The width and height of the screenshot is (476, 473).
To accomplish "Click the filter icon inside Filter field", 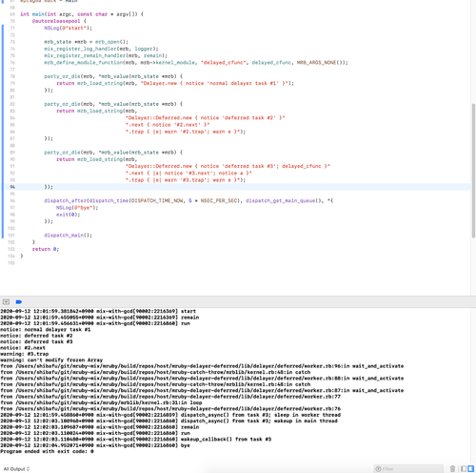I will 378,469.
